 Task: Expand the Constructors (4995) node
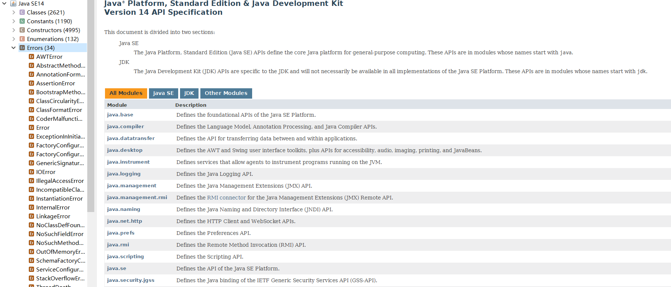click(14, 30)
